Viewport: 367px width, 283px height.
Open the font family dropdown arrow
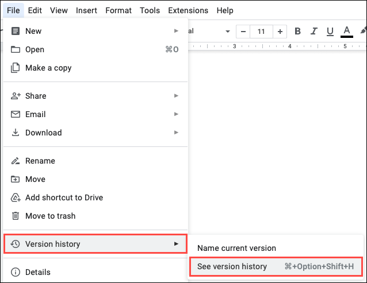click(x=227, y=32)
